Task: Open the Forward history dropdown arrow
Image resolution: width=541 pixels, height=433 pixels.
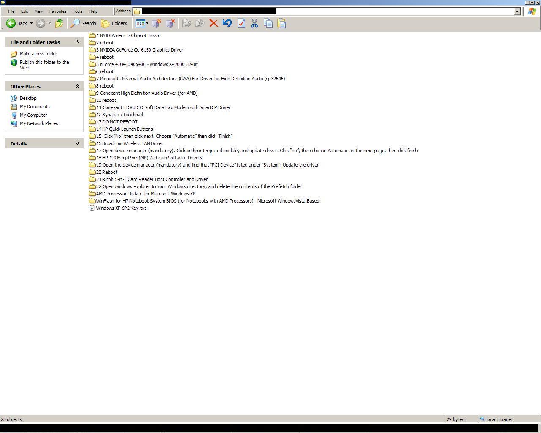Action: [49, 23]
